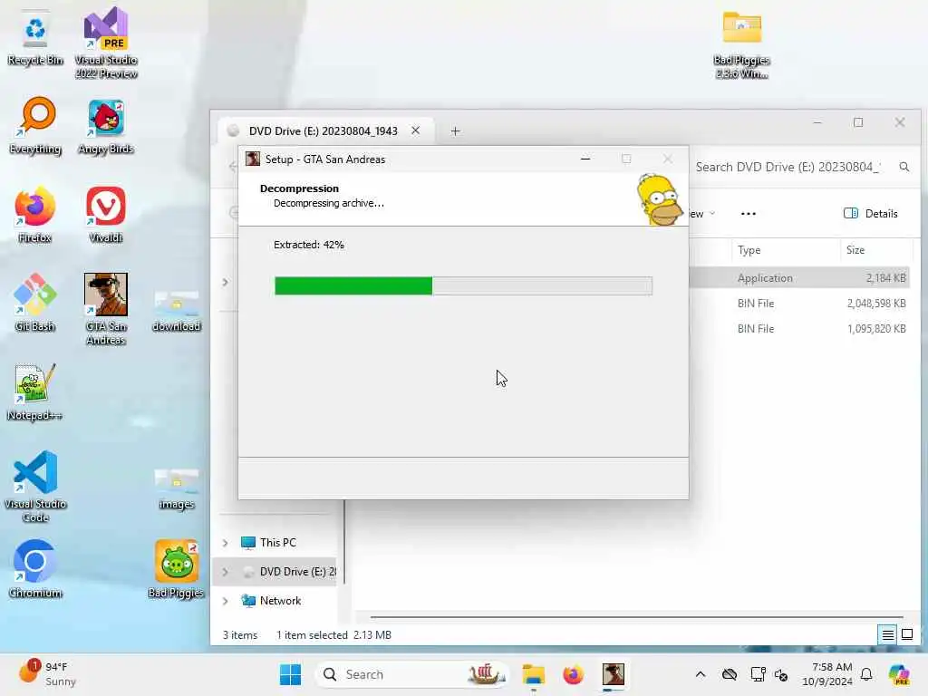
Task: Select the Chromium desktop shortcut
Action: 35,569
